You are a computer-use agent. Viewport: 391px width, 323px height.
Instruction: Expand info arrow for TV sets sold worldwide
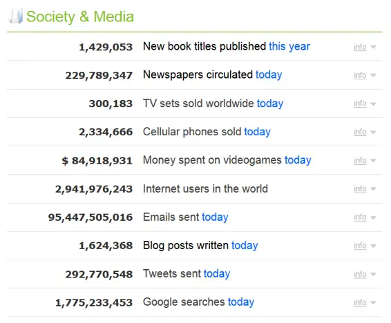click(x=373, y=104)
